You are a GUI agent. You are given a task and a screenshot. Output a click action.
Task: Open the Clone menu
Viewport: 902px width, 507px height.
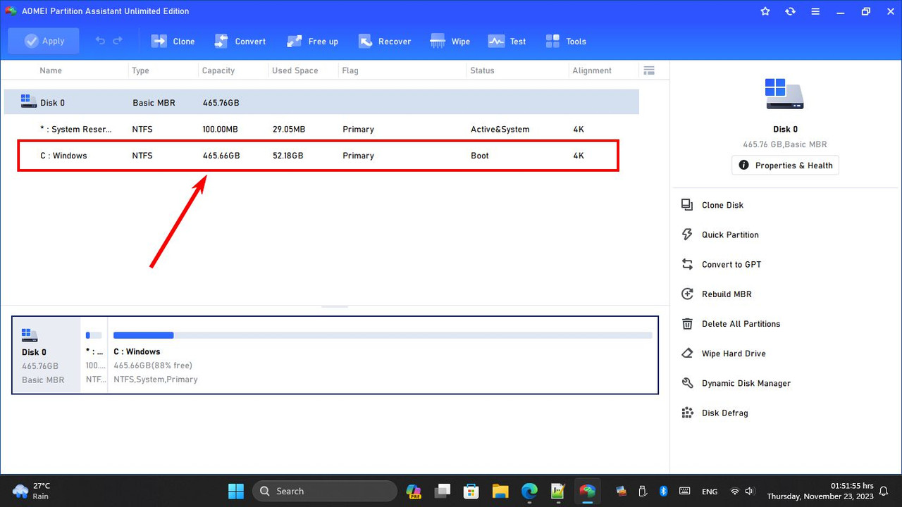coord(173,41)
